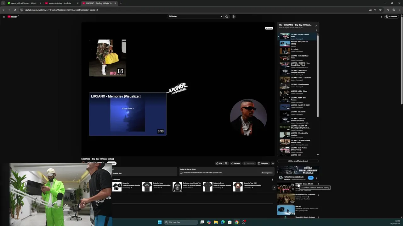Click the Partager share button
The height and width of the screenshot is (226, 403).
[236, 163]
